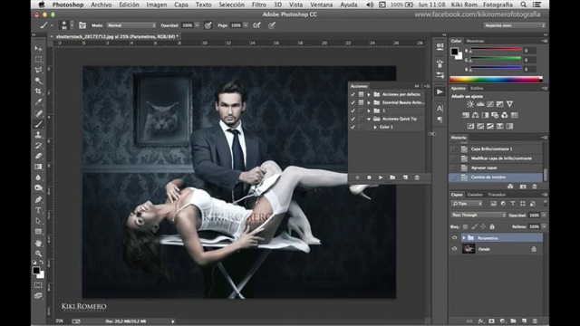Toggle Essential Beauty Actions checkmark
Image resolution: width=580 pixels, height=326 pixels.
point(353,102)
